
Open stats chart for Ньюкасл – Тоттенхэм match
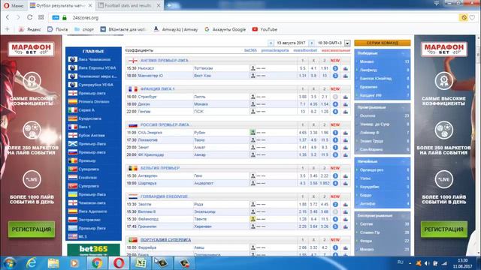click(346, 68)
